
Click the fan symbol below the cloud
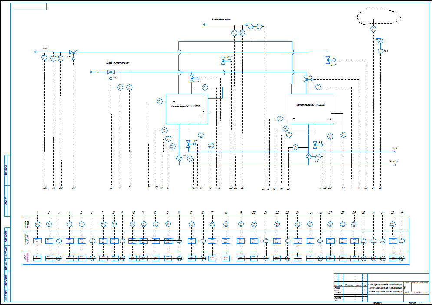pyautogui.click(x=380, y=40)
